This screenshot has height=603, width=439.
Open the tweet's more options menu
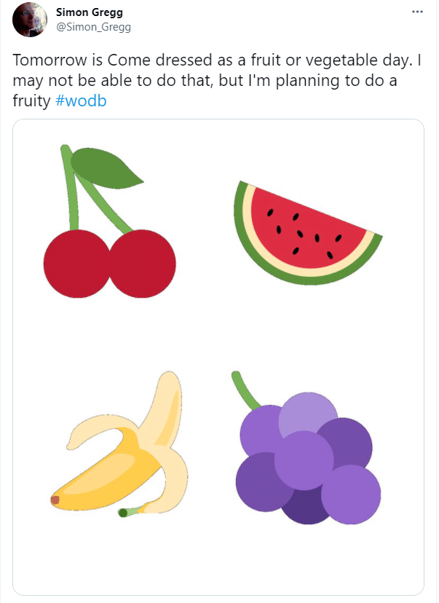click(x=417, y=12)
